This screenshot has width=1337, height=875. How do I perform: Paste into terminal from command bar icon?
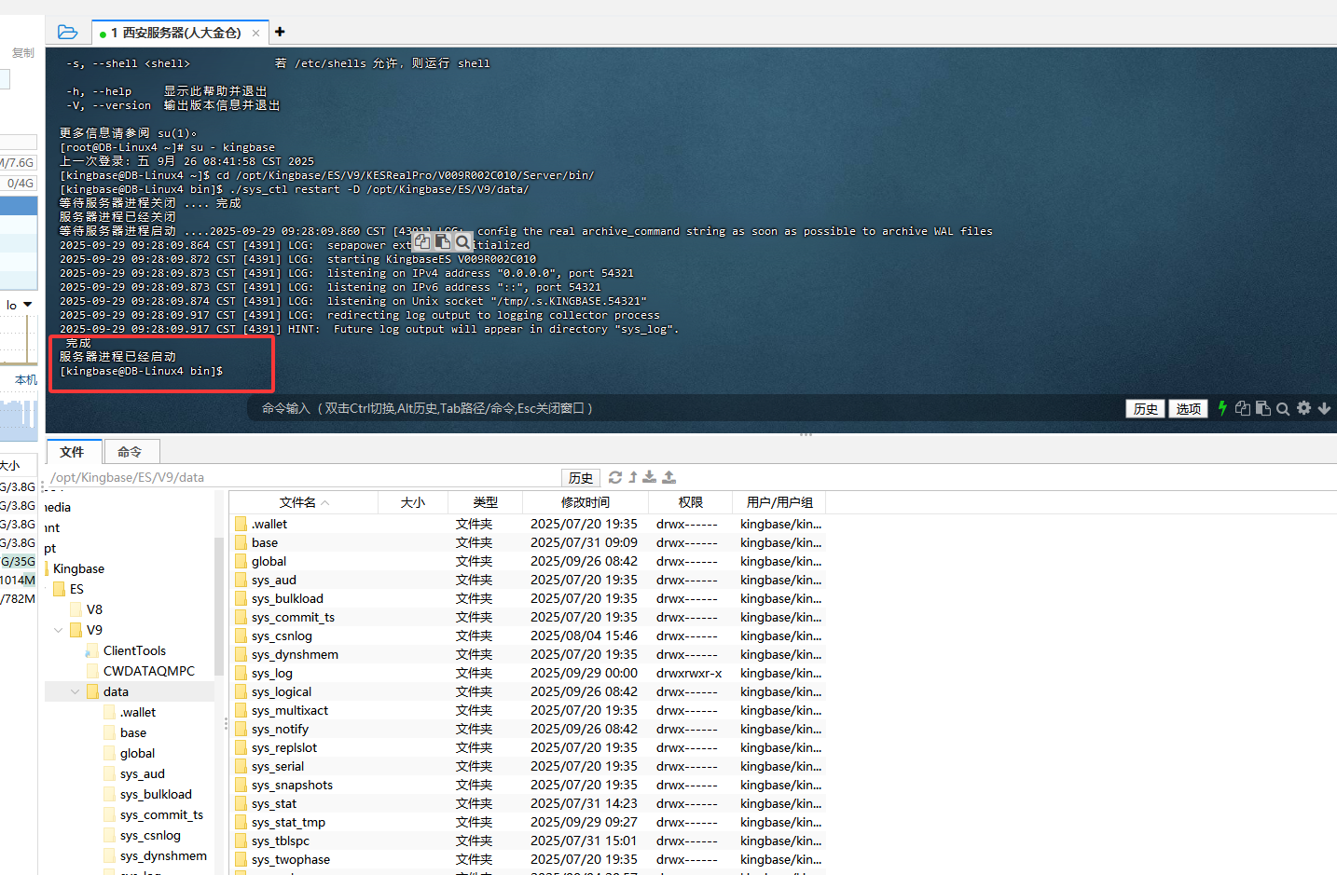pyautogui.click(x=1263, y=408)
